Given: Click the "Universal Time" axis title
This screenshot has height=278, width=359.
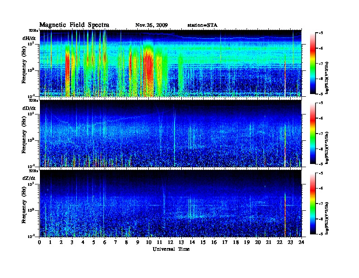Looking at the screenshot, I should click(171, 249).
